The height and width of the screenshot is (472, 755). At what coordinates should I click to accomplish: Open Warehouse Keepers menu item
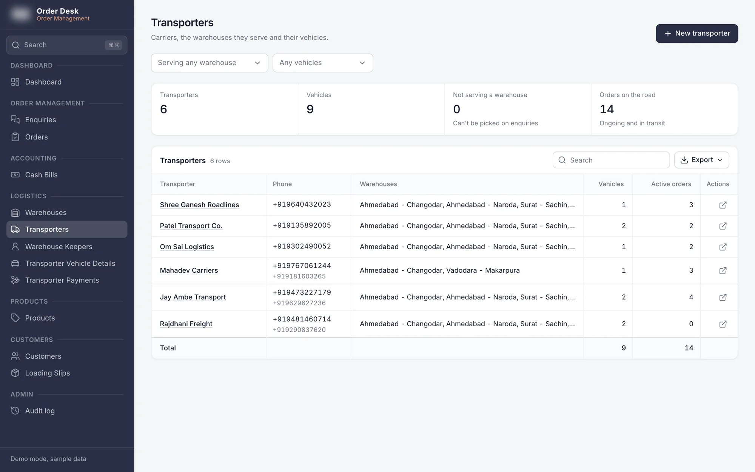pos(67,247)
